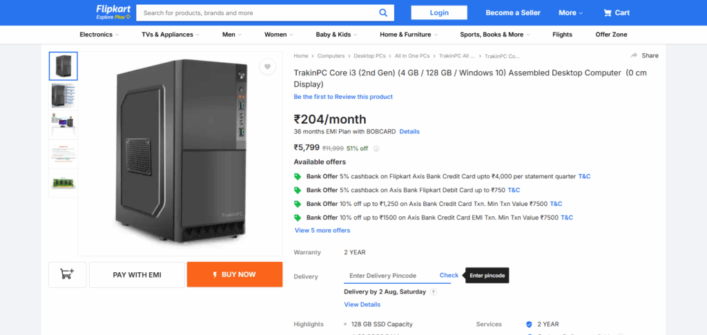707x335 pixels.
Task: Click tag icon beside Debit Card ₹750 offer
Action: tap(297, 190)
